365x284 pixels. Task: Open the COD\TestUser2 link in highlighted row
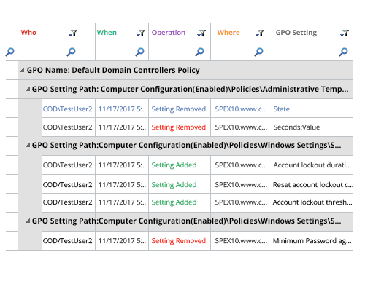click(x=67, y=109)
